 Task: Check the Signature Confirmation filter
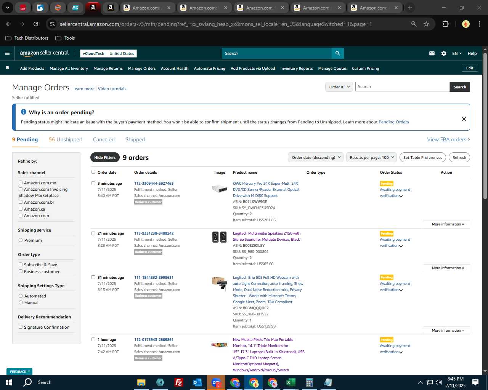click(21, 327)
